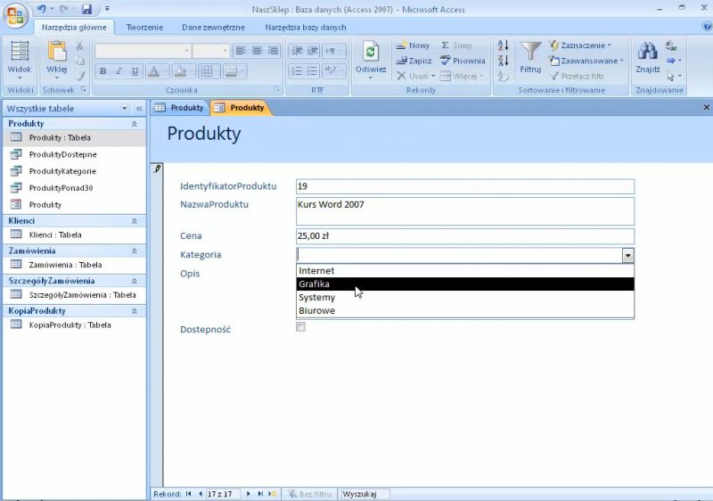The image size is (713, 501).
Task: Switch to the Tworzenie ribbon tab
Action: [x=144, y=28]
